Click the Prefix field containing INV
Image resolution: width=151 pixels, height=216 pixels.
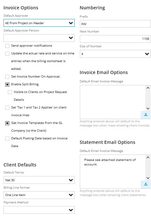pyautogui.click(x=115, y=24)
